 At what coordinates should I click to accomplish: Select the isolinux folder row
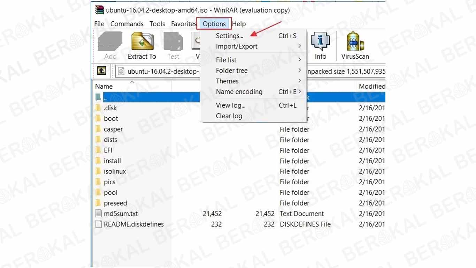point(239,171)
